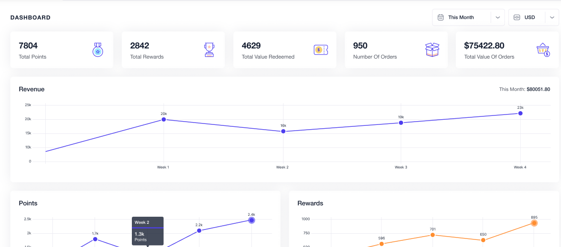The width and height of the screenshot is (561, 247).
Task: Click the shopping basket icon for order value
Action: click(x=543, y=50)
